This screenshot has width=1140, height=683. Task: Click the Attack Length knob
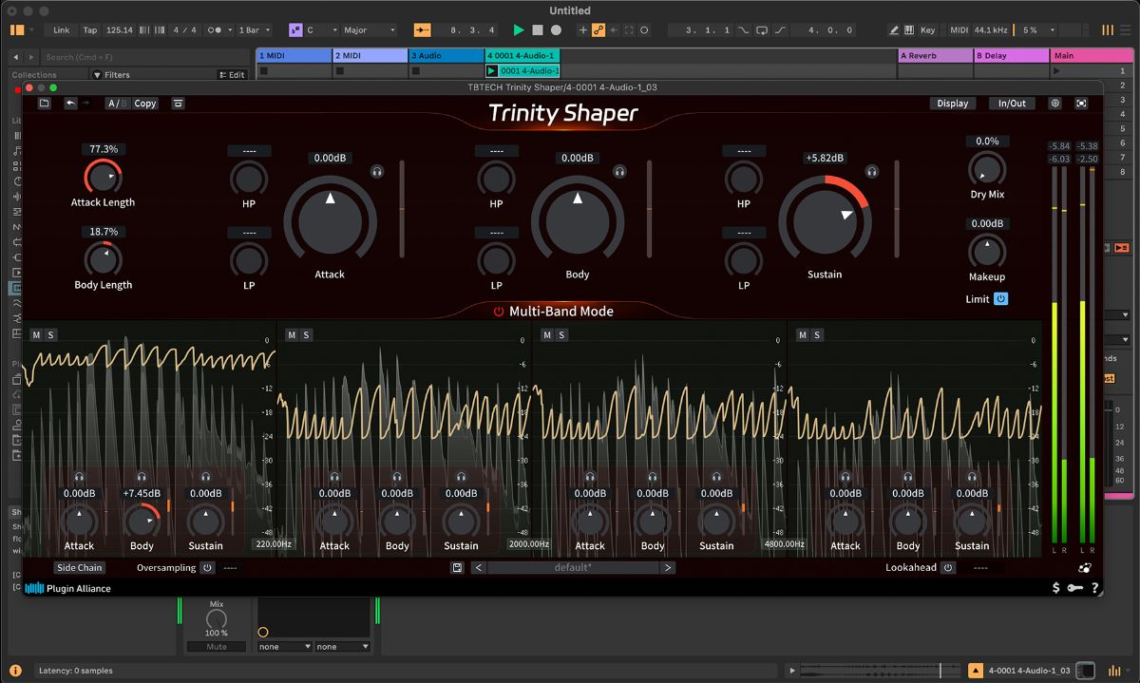pos(103,177)
